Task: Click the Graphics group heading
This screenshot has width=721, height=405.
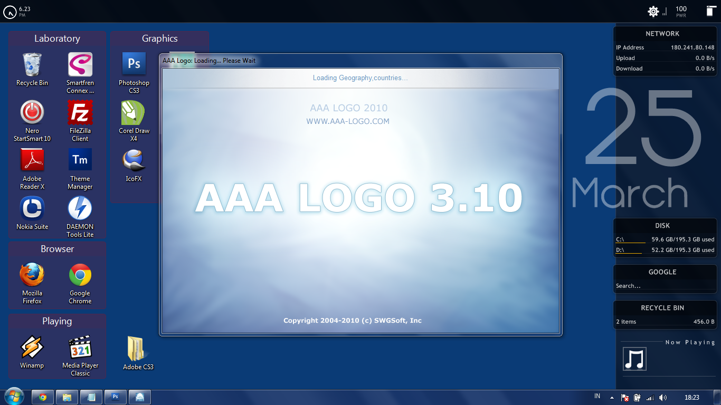Action: tap(159, 38)
